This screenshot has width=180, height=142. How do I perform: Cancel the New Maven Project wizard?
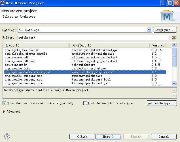coord(164,137)
